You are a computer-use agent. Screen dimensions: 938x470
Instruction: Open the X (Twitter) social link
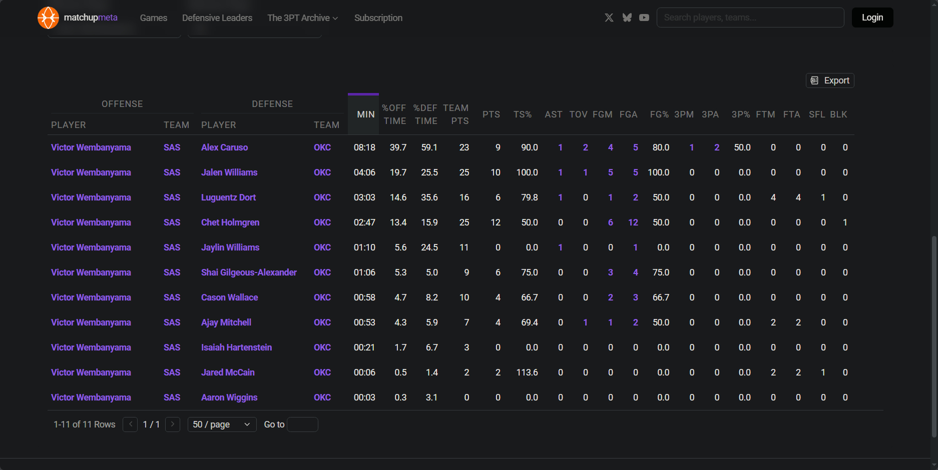click(x=609, y=17)
